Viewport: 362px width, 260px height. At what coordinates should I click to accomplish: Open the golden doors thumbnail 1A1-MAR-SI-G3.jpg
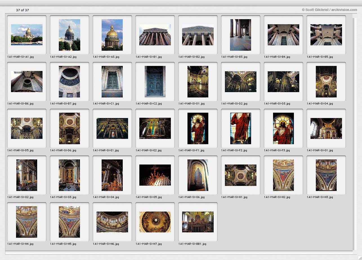click(x=70, y=175)
